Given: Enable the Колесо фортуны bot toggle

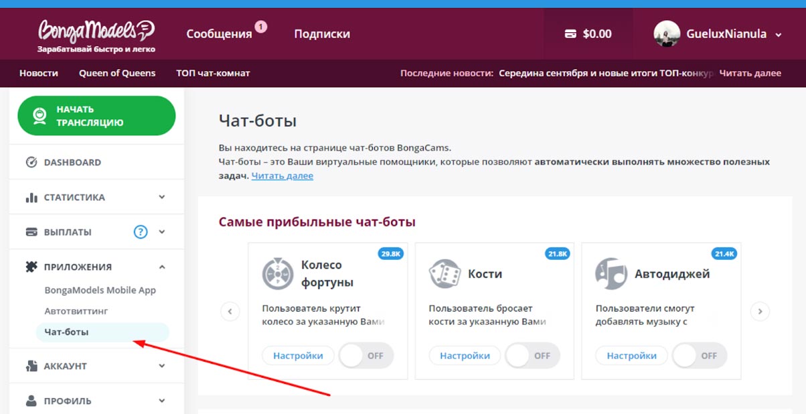Looking at the screenshot, I should click(x=366, y=356).
